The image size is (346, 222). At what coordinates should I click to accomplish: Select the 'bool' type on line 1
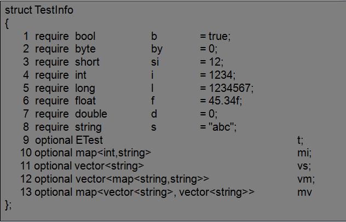(x=85, y=36)
